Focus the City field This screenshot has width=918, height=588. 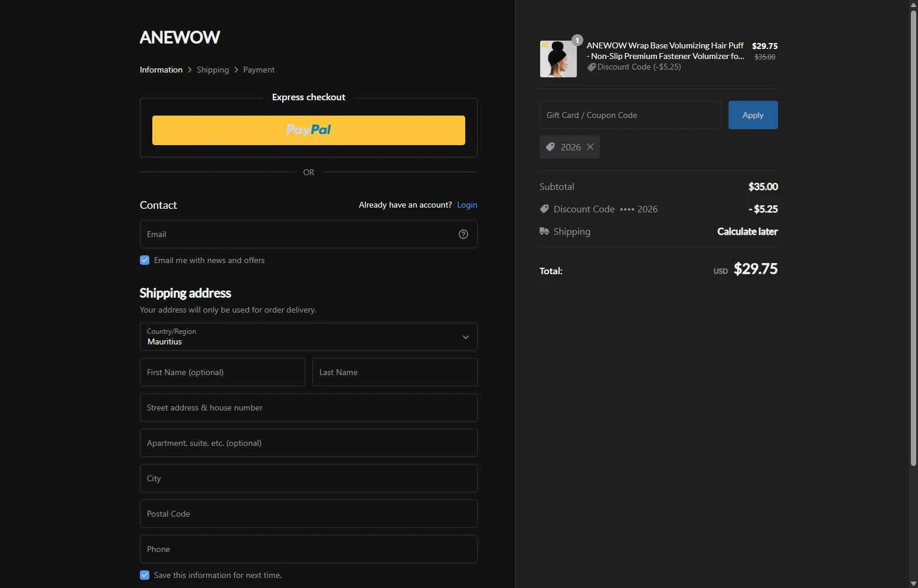coord(309,478)
